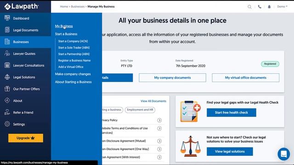Click arrow beside Website Terms and Conditions
This screenshot has height=165, width=294.
[x=159, y=128]
